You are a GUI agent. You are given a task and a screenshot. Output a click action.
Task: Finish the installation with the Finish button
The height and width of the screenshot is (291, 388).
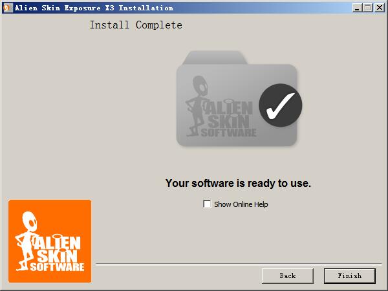(x=350, y=275)
